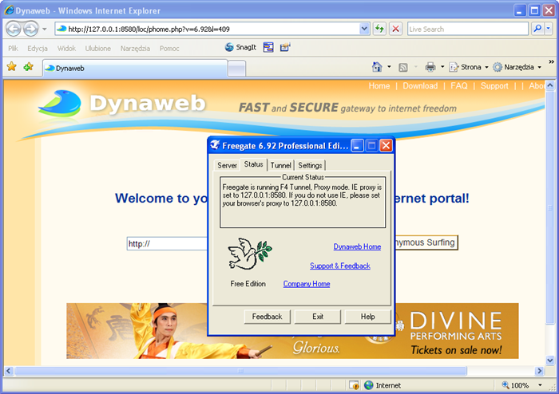This screenshot has width=559, height=394.
Task: Open the Plik menu
Action: (x=14, y=49)
